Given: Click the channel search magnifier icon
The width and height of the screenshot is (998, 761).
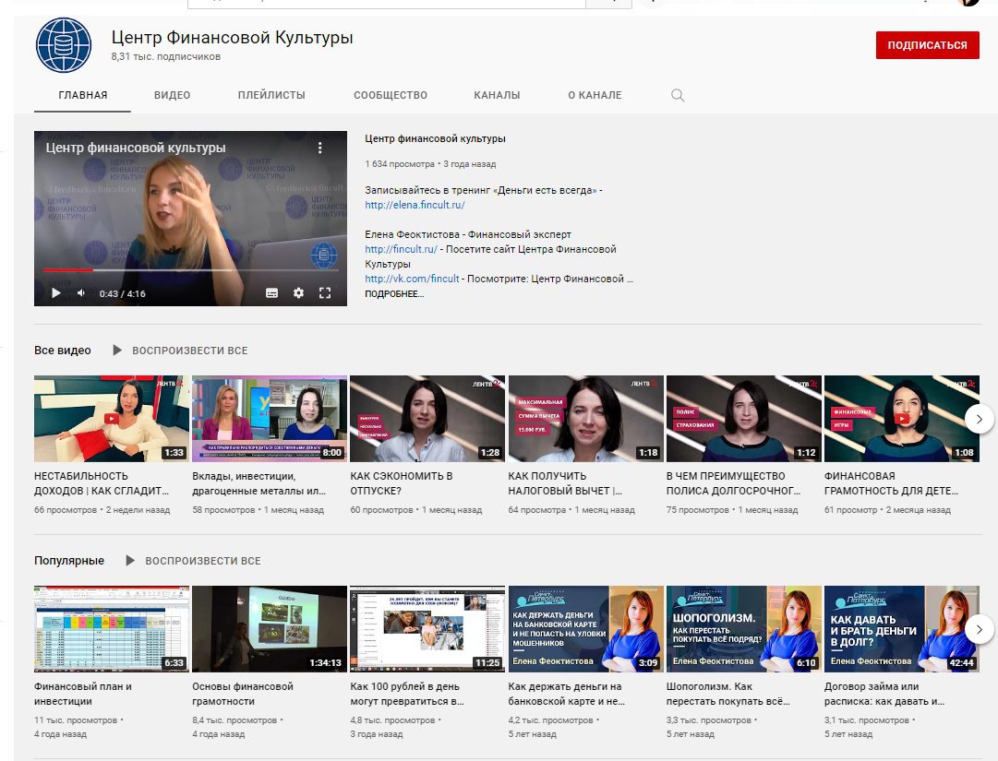Looking at the screenshot, I should click(x=678, y=95).
